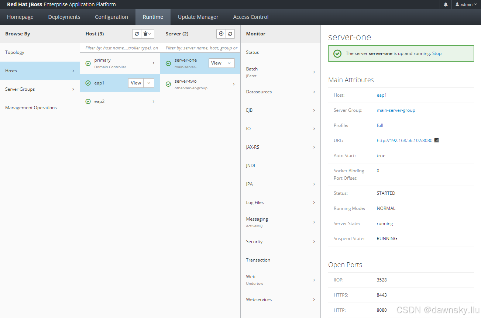Open the Host trash dropdown button
This screenshot has height=318, width=481.
pyautogui.click(x=148, y=34)
